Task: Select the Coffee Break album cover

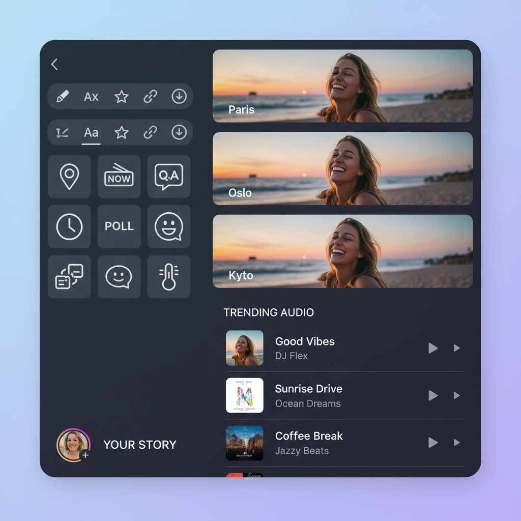Action: coord(245,443)
